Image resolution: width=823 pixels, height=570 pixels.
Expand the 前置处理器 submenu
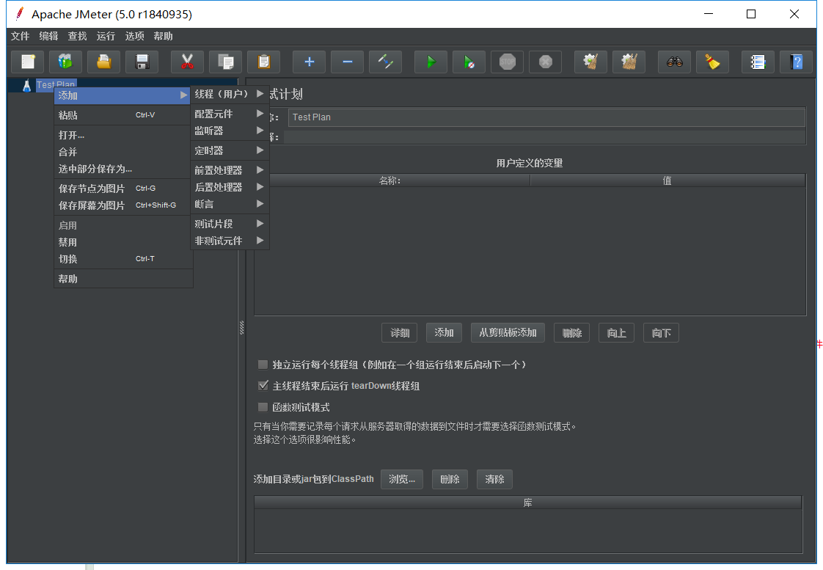pos(230,170)
